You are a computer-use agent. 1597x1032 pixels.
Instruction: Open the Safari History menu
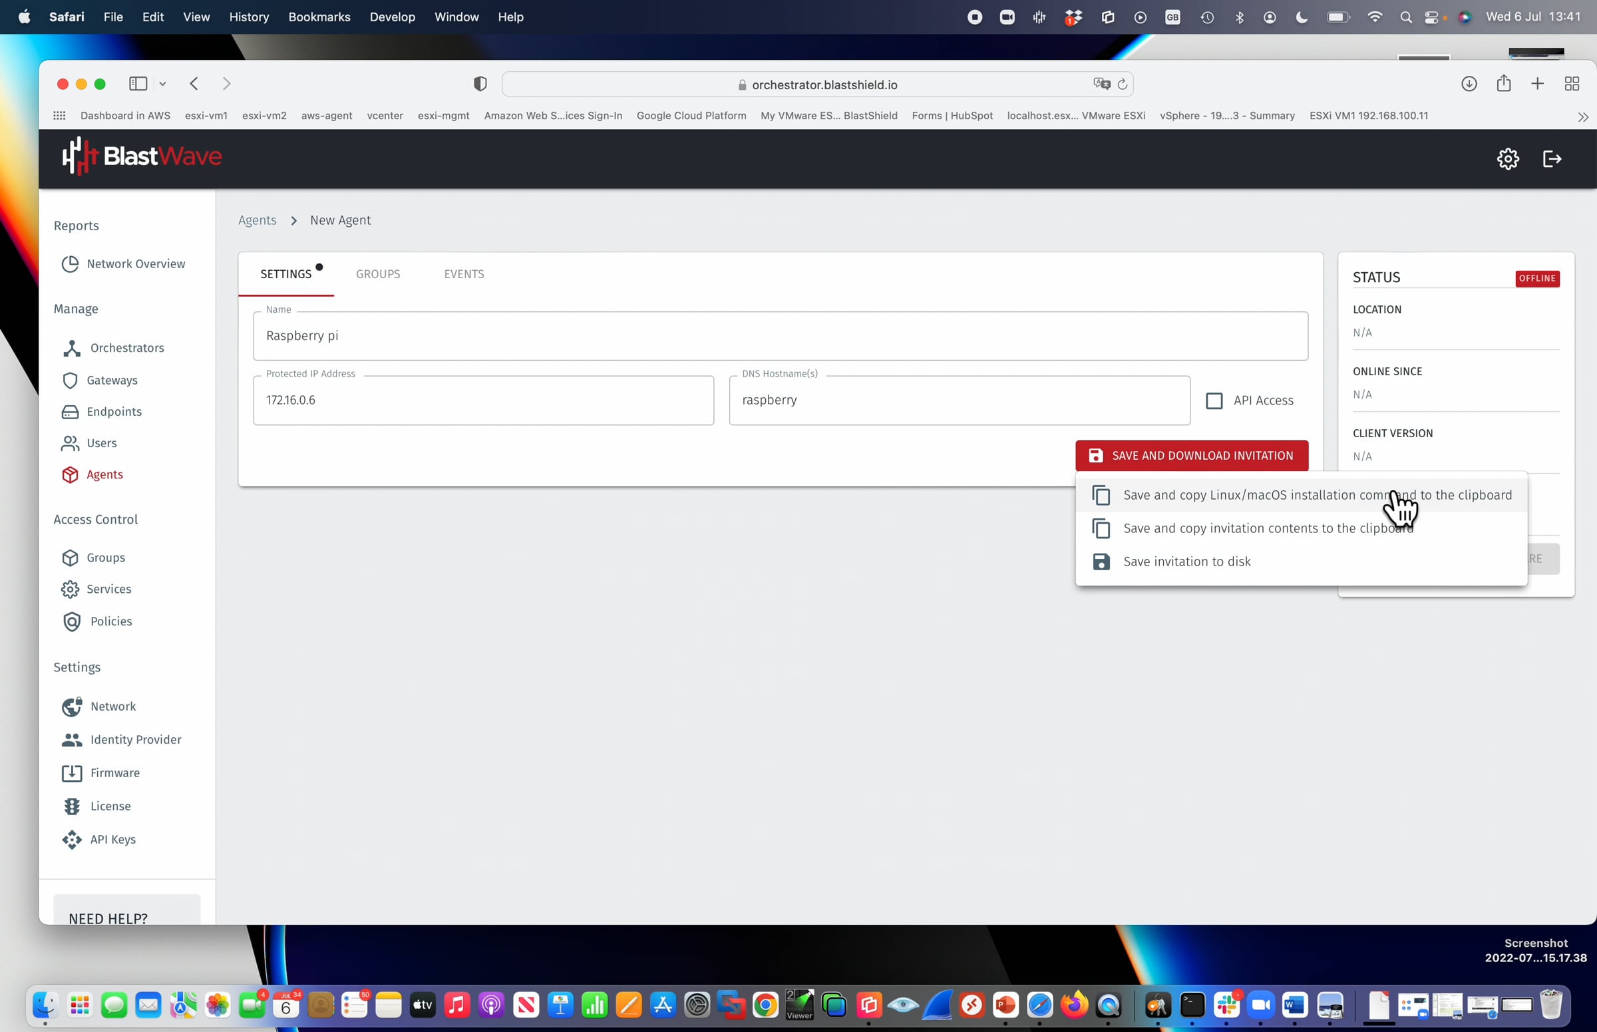point(249,17)
